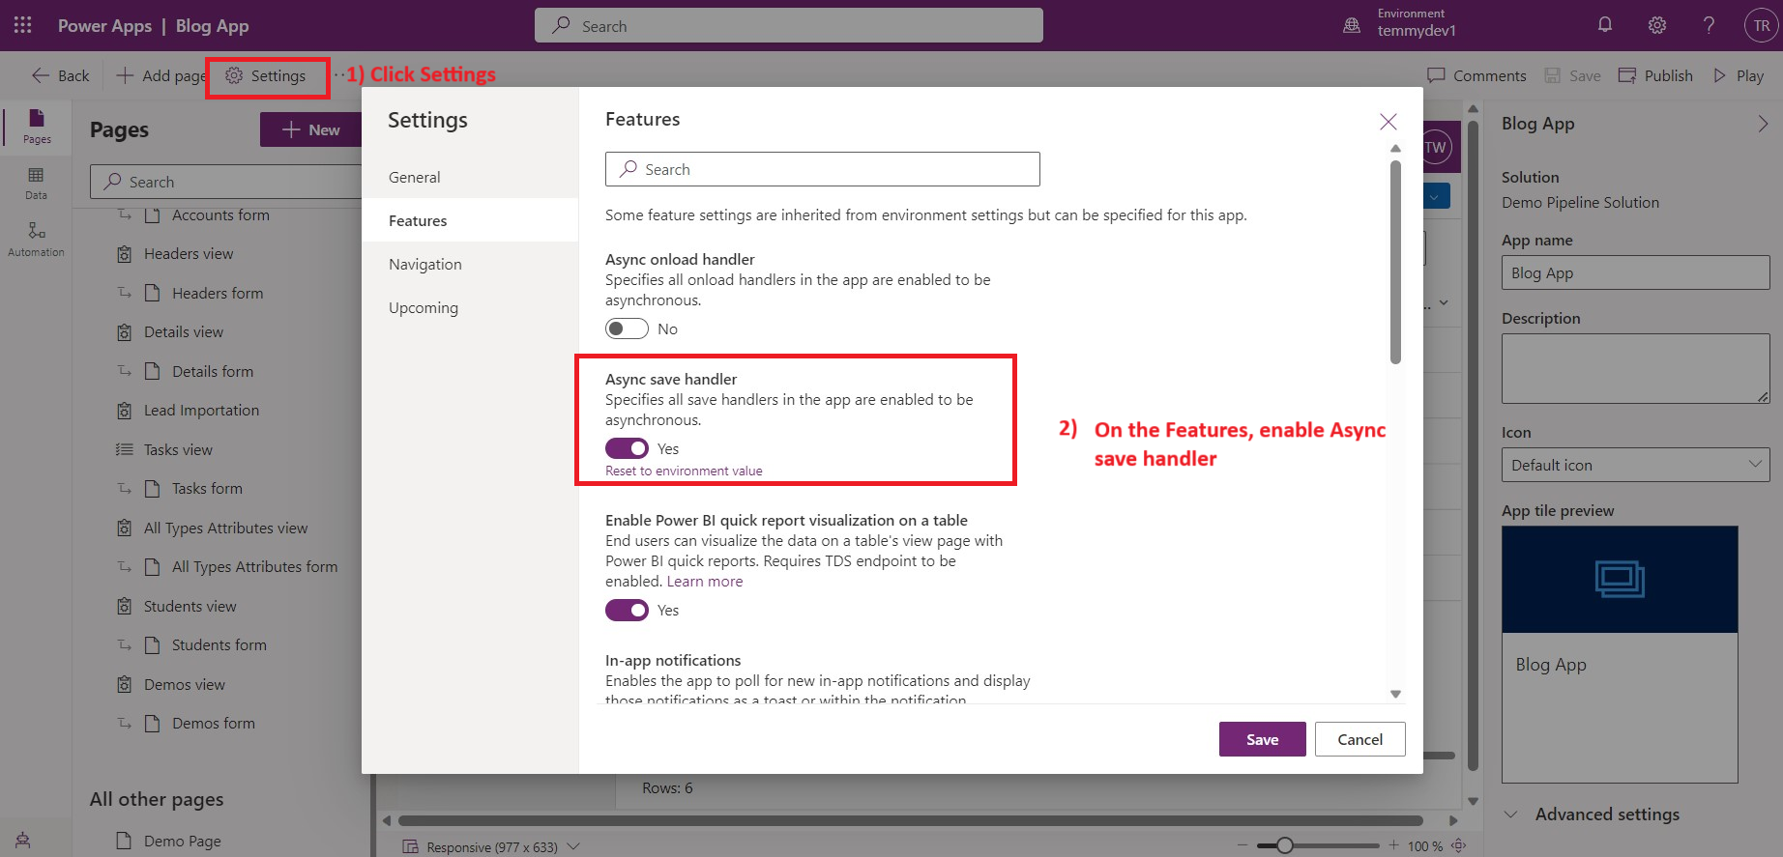Click the Description text area
This screenshot has height=857, width=1783.
1635,368
